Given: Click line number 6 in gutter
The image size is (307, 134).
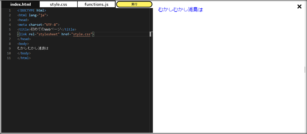Looking at the screenshot, I should click(10, 34).
